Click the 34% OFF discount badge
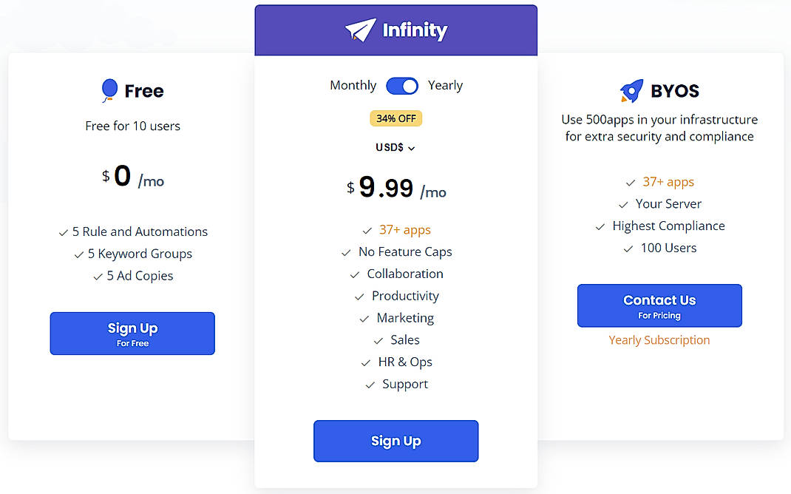 point(395,118)
